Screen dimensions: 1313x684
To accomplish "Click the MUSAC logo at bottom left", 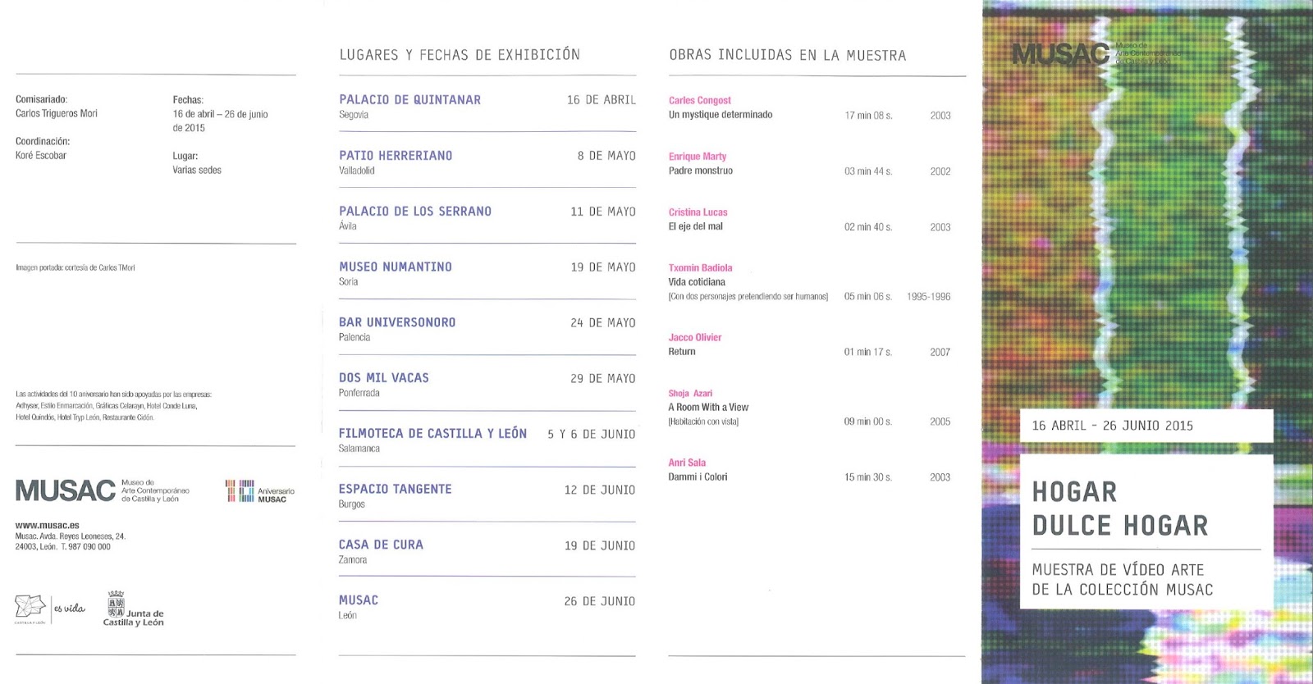I will (x=66, y=490).
